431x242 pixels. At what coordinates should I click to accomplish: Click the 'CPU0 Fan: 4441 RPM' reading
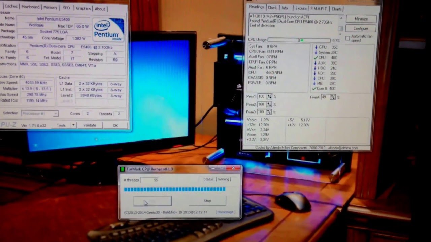click(266, 52)
